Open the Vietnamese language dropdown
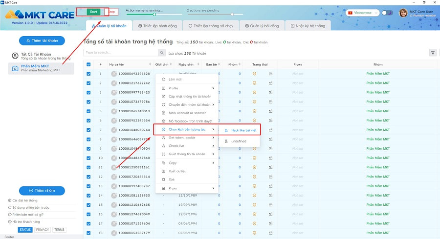Image resolution: width=440 pixels, height=239 pixels. point(363,13)
